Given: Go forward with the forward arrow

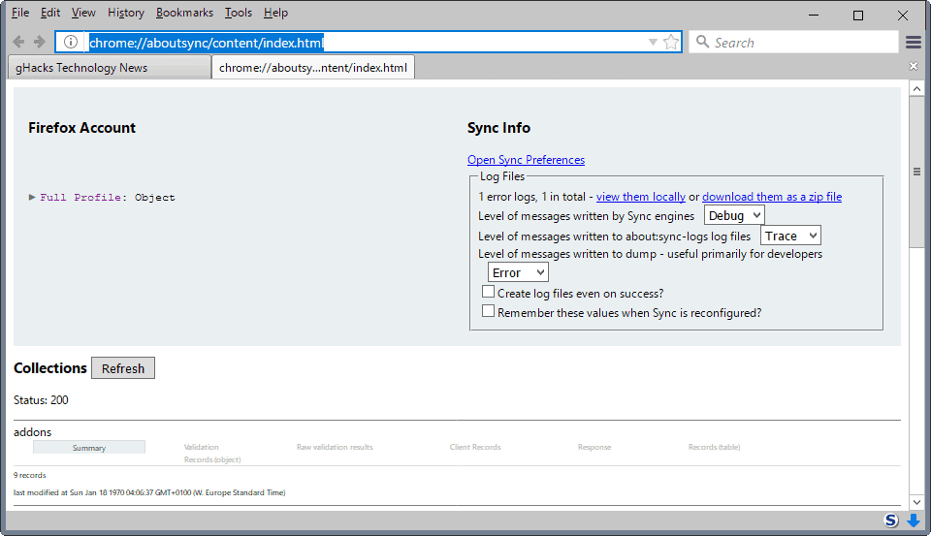Looking at the screenshot, I should 39,42.
